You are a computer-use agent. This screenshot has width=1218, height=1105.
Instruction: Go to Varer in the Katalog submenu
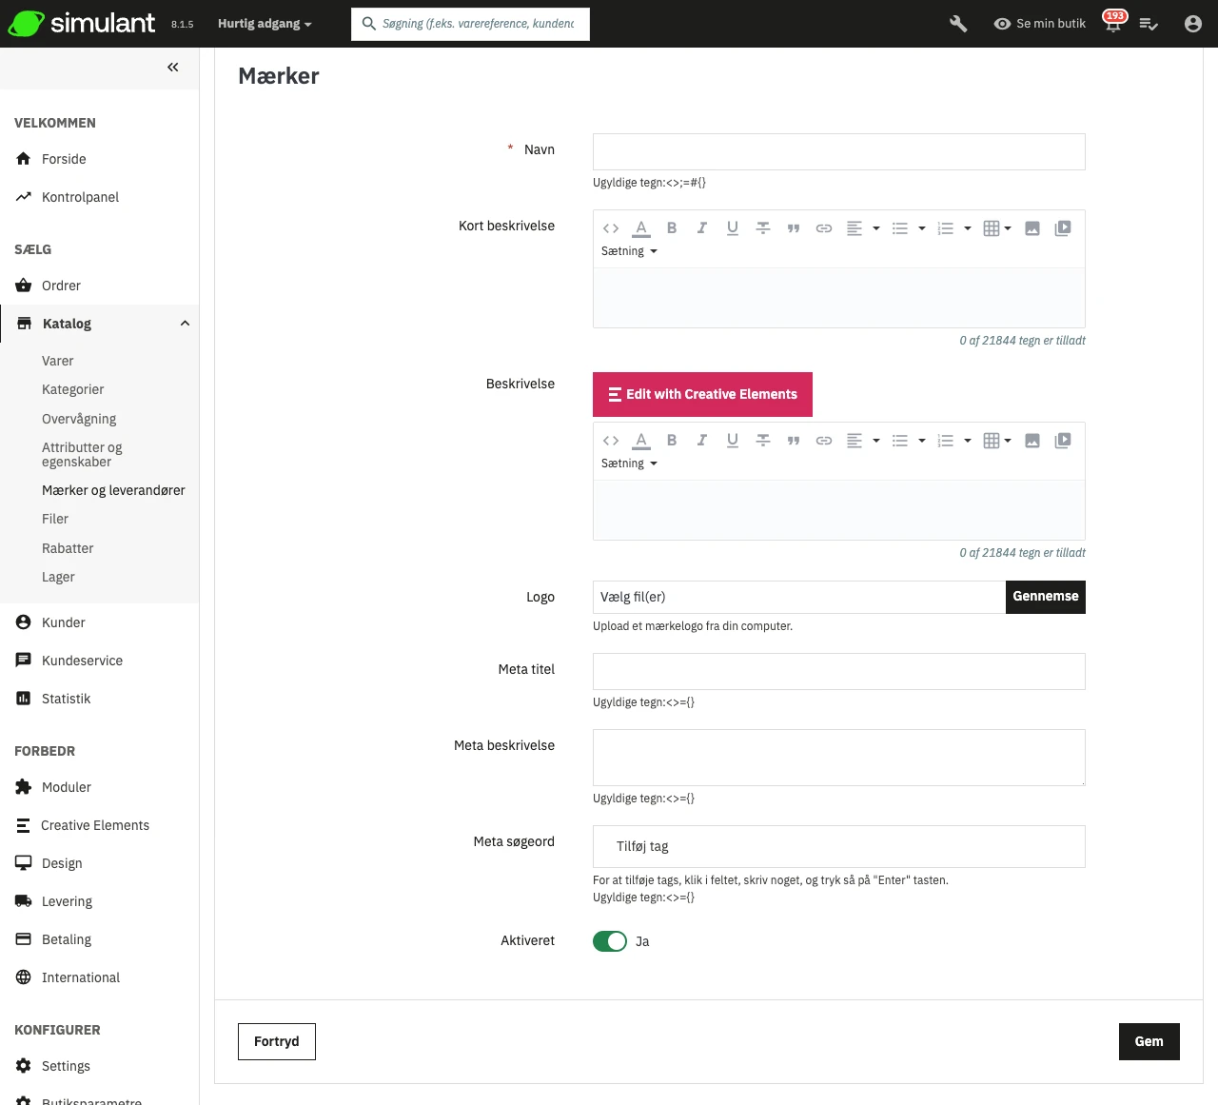click(x=57, y=361)
